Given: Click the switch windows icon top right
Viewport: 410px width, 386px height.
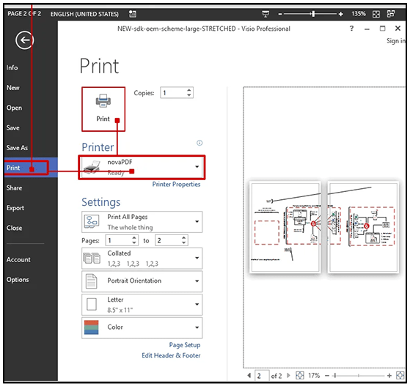Looking at the screenshot, I should click(x=391, y=14).
